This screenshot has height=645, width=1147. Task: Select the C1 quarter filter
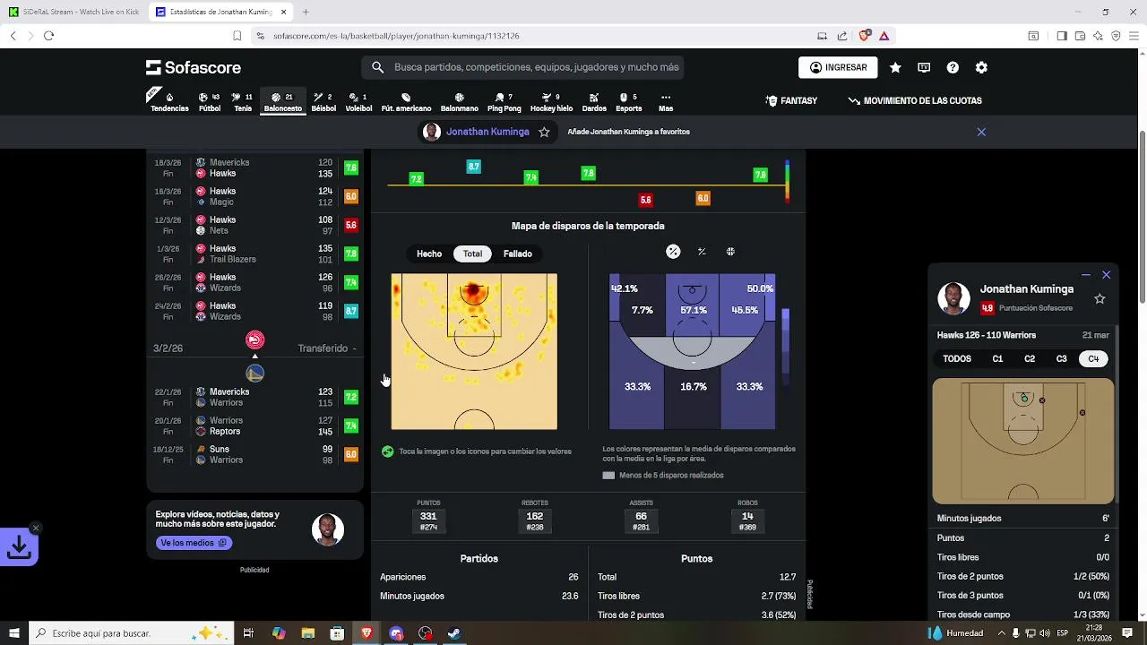click(997, 358)
